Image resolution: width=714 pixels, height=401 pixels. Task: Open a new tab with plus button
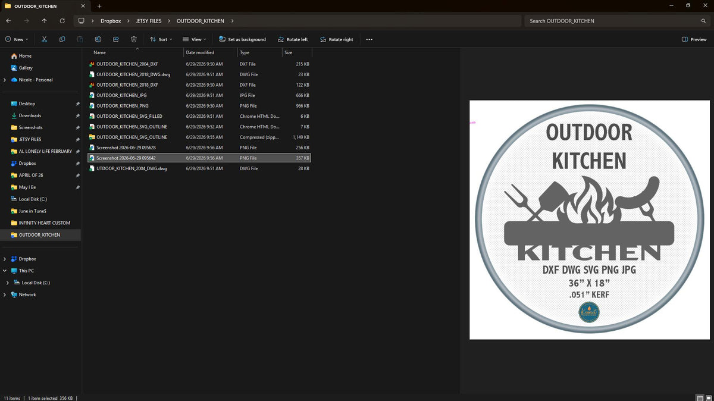tap(99, 6)
